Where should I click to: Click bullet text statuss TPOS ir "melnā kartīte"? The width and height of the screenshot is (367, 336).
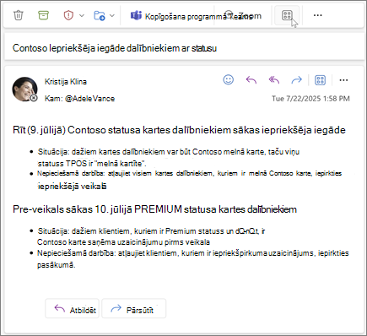(x=92, y=164)
